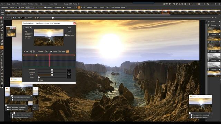Click the Copy link in Timeline editor

59,52
